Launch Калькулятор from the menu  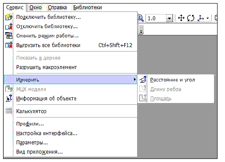[x=71, y=111]
